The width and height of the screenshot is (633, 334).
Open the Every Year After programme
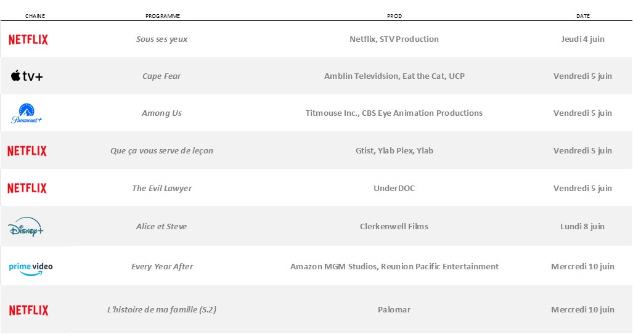162,267
